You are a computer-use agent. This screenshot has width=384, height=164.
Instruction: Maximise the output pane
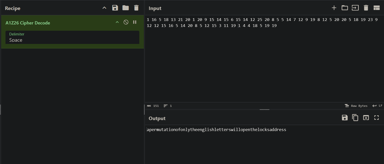pos(377,118)
